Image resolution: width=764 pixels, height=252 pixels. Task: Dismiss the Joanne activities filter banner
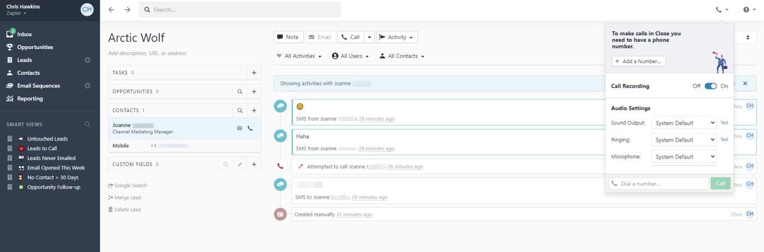(745, 83)
